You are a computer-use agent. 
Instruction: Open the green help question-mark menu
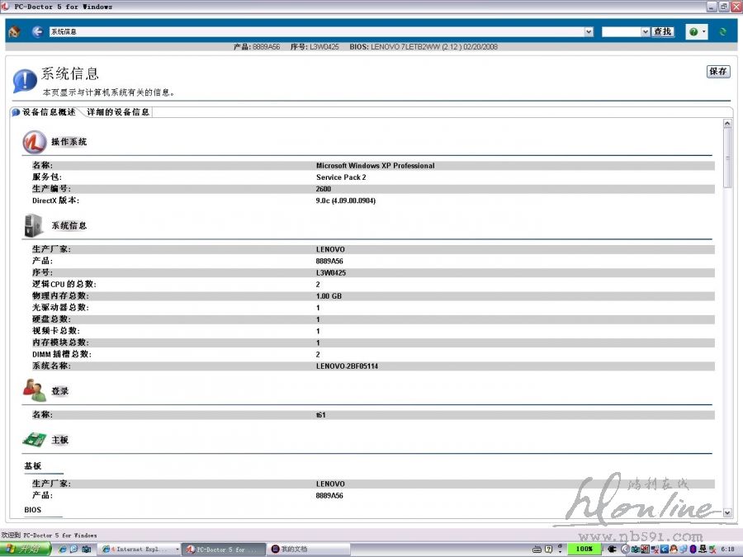point(697,31)
